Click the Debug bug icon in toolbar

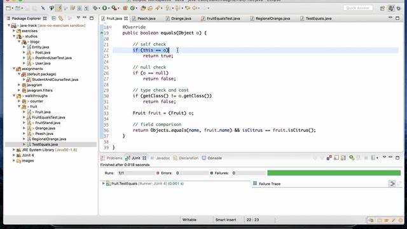pos(95,8)
